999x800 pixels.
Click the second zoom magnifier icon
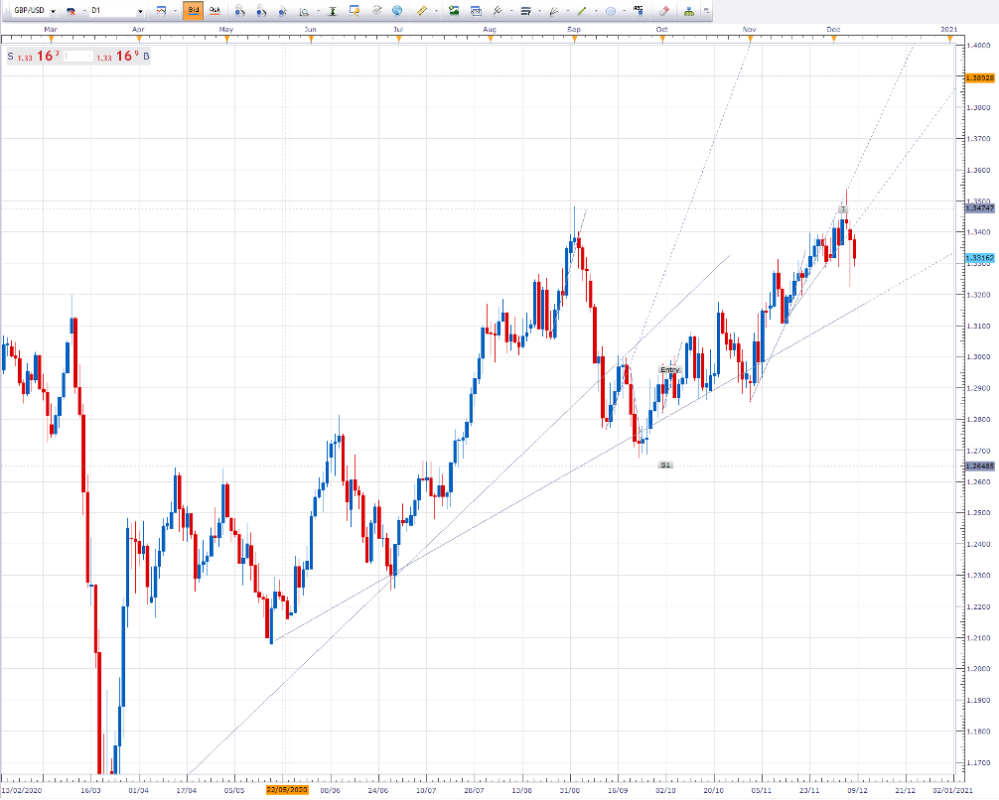(x=261, y=11)
